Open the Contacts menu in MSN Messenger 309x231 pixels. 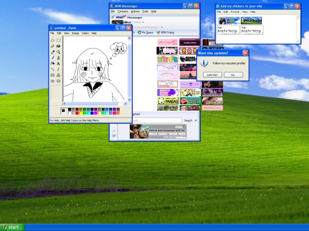[x=123, y=11]
